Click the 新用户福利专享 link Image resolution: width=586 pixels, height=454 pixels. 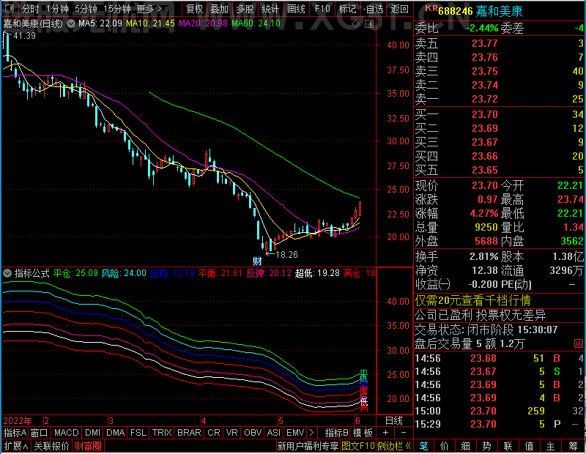(x=308, y=446)
